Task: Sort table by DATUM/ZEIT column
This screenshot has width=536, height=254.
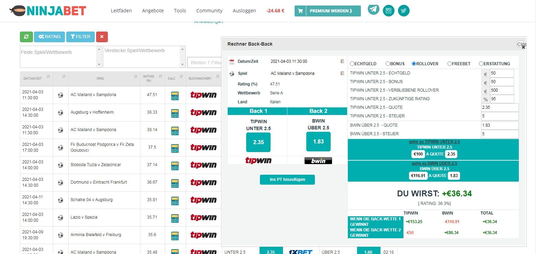Action: pos(36,79)
